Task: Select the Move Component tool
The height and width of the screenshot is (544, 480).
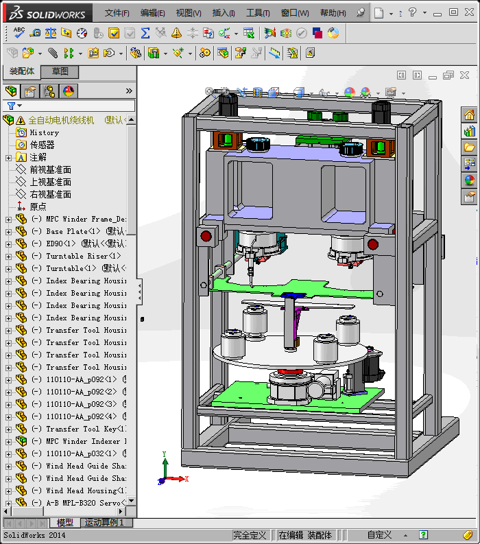Action: [x=109, y=53]
